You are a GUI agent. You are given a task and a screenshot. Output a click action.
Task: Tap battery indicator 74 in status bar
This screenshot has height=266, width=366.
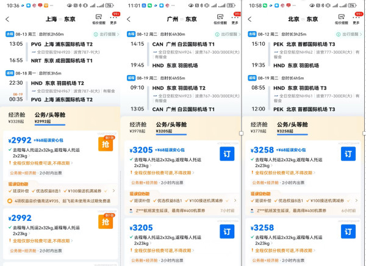(352, 5)
